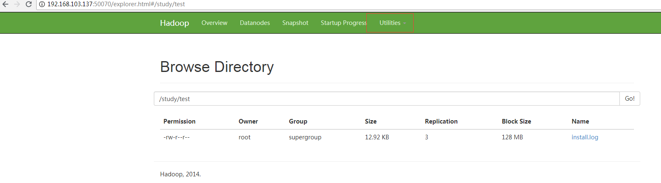Image resolution: width=661 pixels, height=183 pixels.
Task: Expand the Utilities dropdown menu
Action: tap(392, 23)
